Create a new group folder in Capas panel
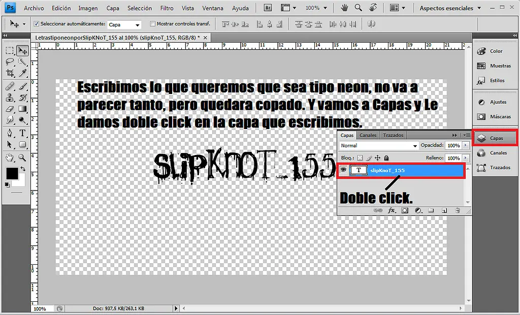This screenshot has height=315, width=520. pos(431,210)
